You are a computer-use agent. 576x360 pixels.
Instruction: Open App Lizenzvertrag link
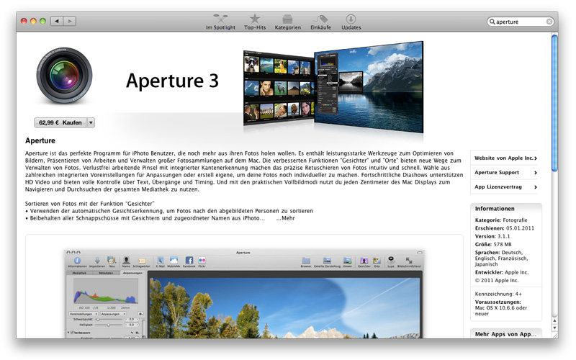505,186
